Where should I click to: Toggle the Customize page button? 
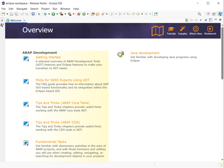211,20
